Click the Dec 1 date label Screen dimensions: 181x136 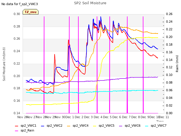(x=70, y=117)
